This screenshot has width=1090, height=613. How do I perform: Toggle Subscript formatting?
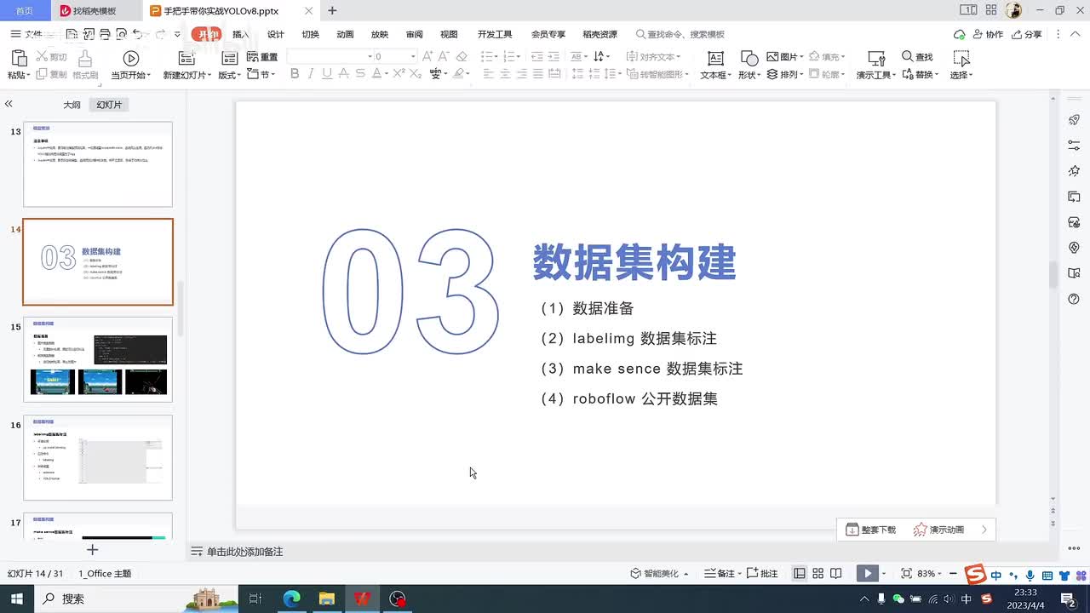tap(416, 74)
